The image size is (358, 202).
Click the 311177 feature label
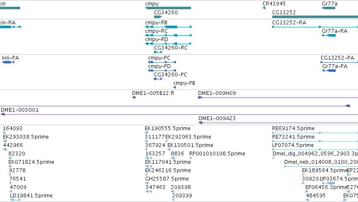pos(155,137)
